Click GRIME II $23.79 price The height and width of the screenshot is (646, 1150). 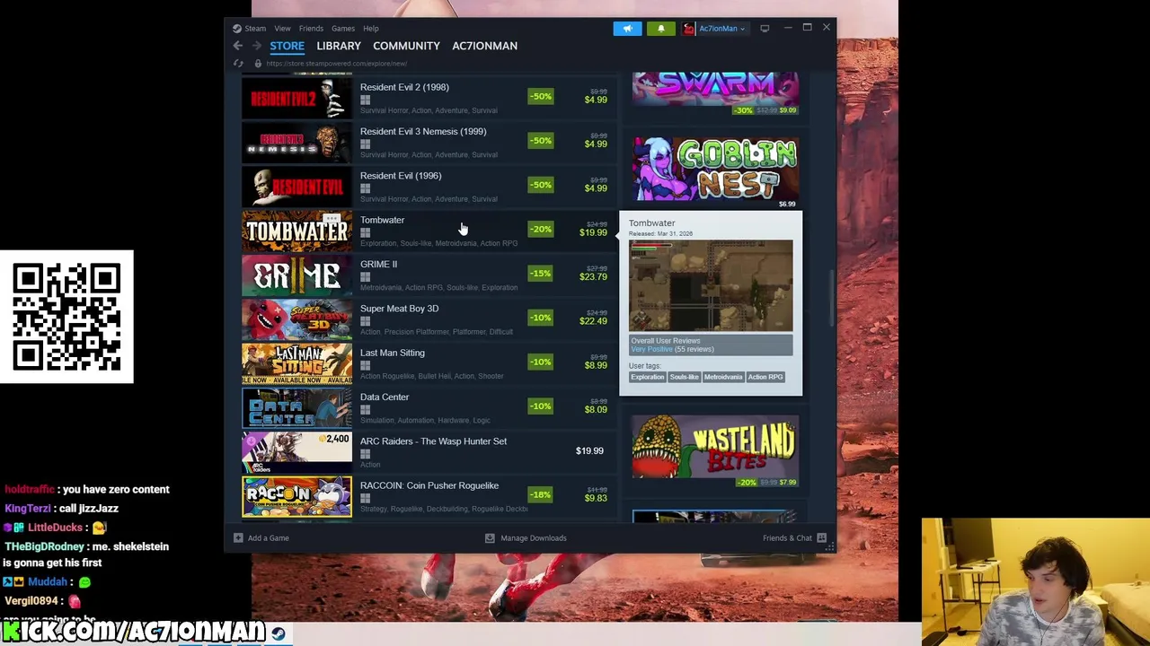point(593,276)
